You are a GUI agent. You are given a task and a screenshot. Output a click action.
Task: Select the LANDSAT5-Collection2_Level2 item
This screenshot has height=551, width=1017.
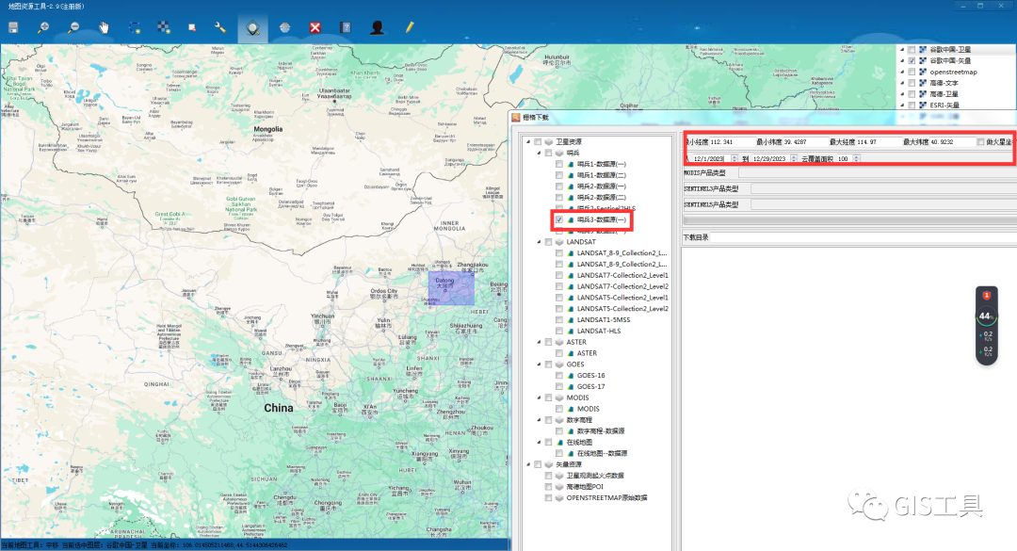coord(622,309)
